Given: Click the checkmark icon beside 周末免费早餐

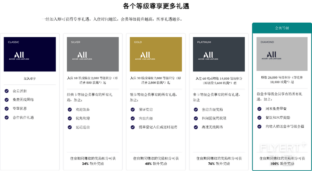Looking at the screenshot, I should pyautogui.click(x=259, y=109).
